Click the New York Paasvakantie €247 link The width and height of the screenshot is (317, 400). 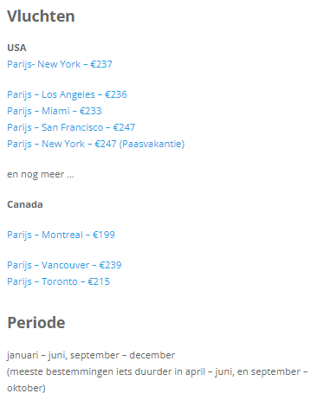click(x=96, y=144)
